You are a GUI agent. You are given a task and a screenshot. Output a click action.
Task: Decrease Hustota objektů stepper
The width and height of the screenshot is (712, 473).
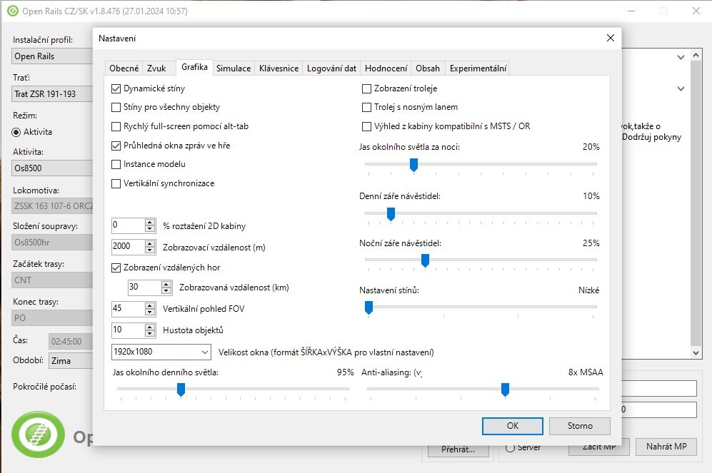(x=150, y=333)
